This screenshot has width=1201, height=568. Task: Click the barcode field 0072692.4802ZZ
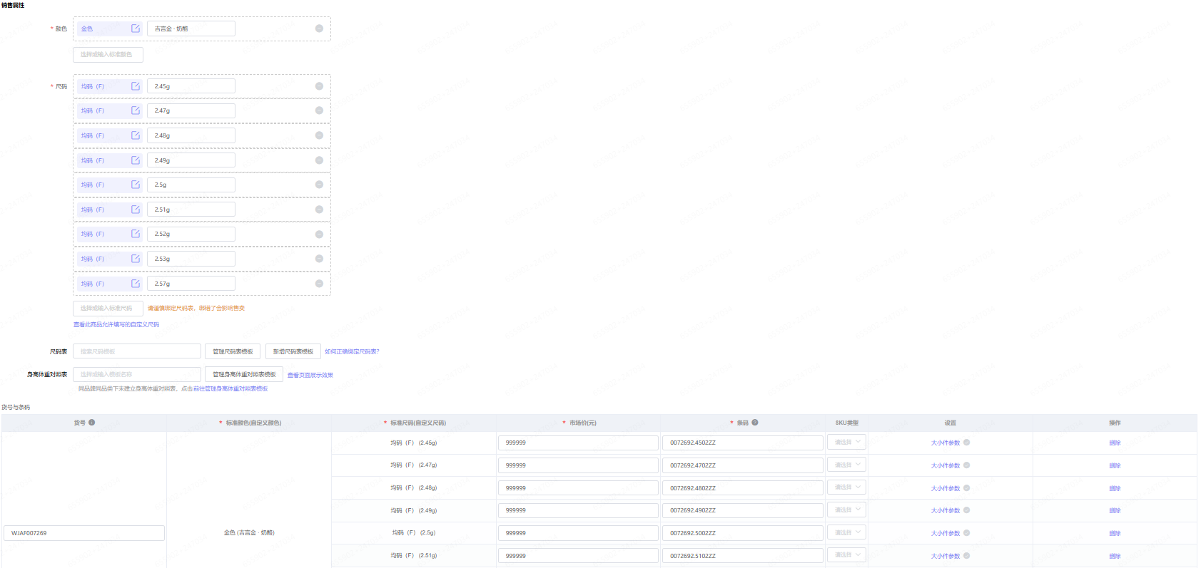tap(742, 488)
